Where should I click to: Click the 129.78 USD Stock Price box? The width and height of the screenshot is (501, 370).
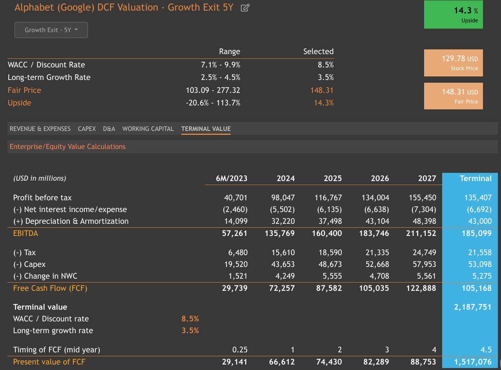[453, 63]
